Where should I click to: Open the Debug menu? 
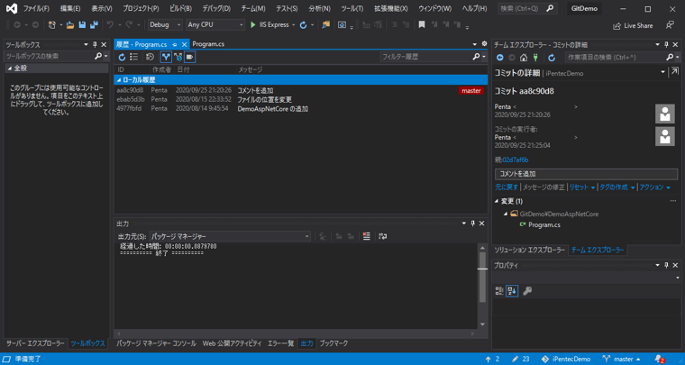(216, 9)
